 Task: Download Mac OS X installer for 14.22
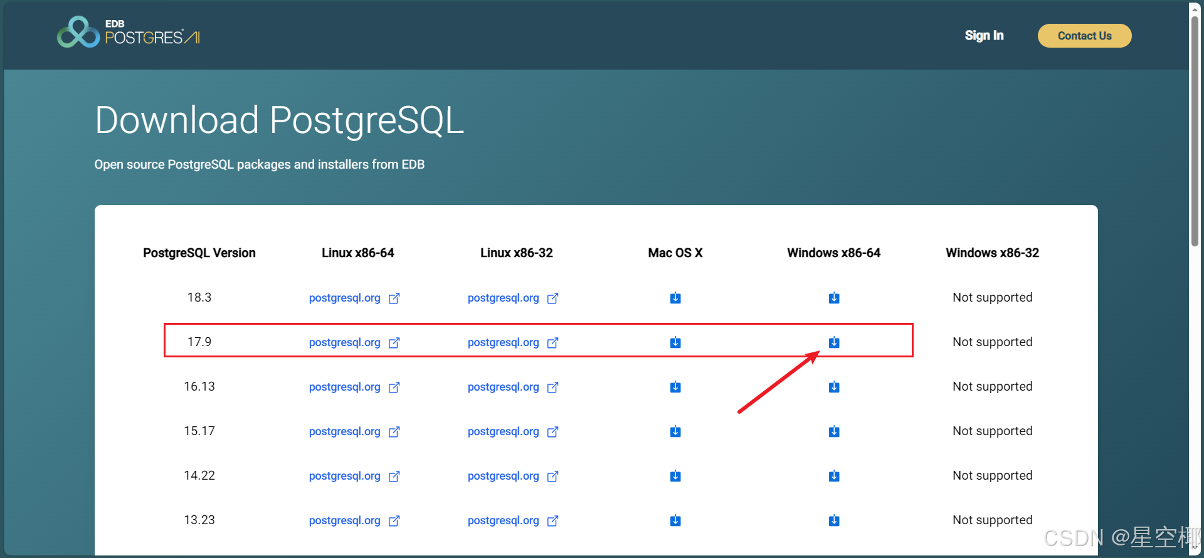(x=675, y=476)
